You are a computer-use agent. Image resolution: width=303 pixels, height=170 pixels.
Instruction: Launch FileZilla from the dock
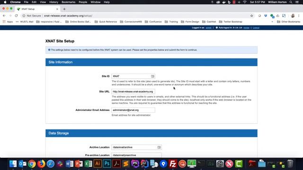pyautogui.click(x=172, y=164)
